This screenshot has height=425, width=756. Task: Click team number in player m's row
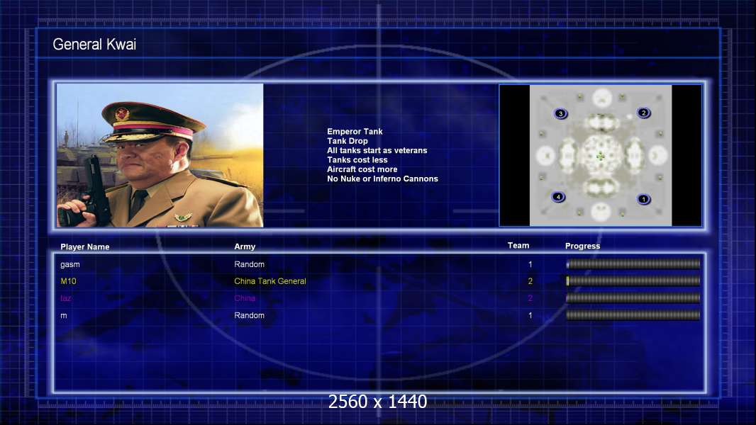(530, 315)
